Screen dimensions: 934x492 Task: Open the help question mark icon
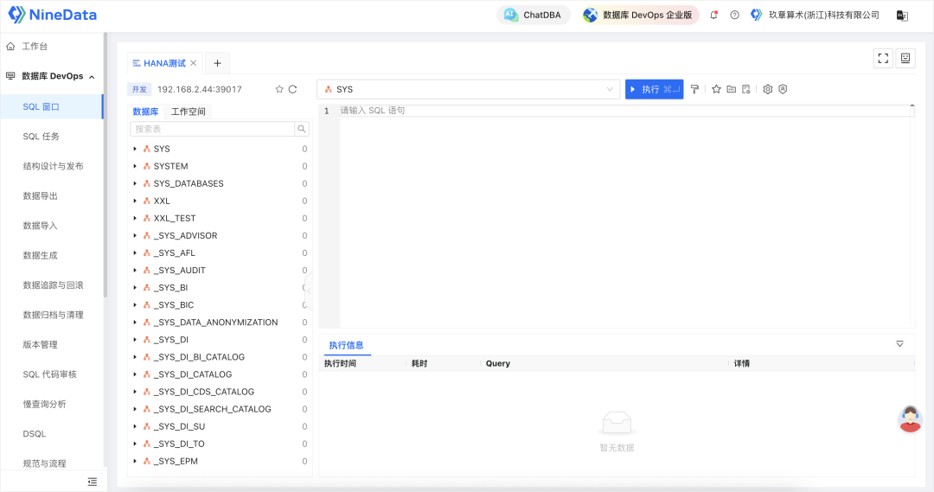(x=734, y=15)
